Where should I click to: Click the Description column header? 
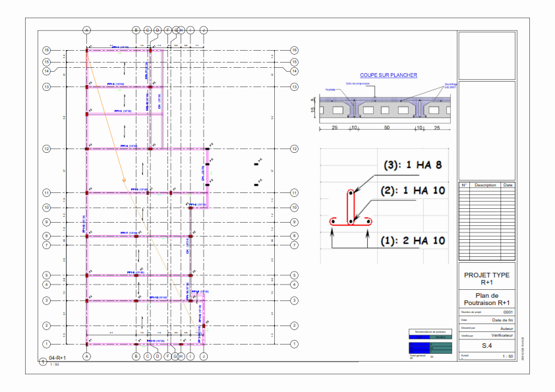(x=484, y=185)
